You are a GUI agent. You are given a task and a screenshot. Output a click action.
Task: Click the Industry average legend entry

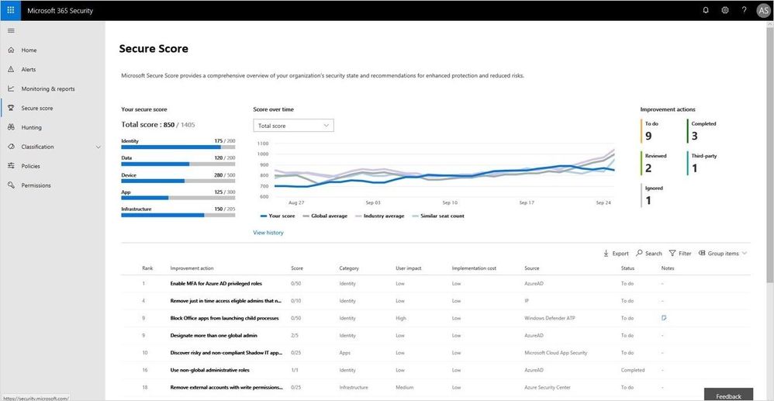(379, 216)
